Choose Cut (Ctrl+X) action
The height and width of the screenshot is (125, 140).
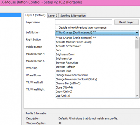(x=95, y=96)
